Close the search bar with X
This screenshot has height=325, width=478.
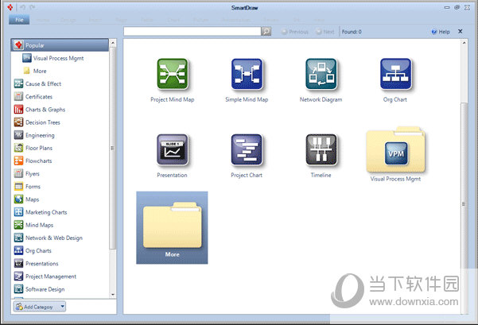click(x=461, y=31)
